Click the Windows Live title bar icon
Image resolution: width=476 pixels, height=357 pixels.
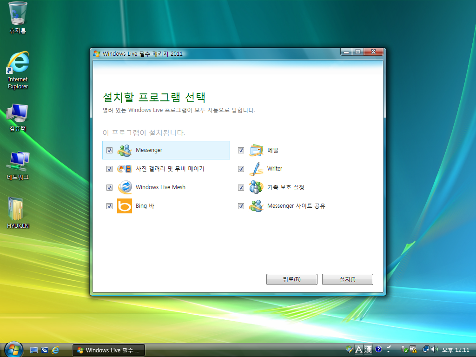point(97,54)
